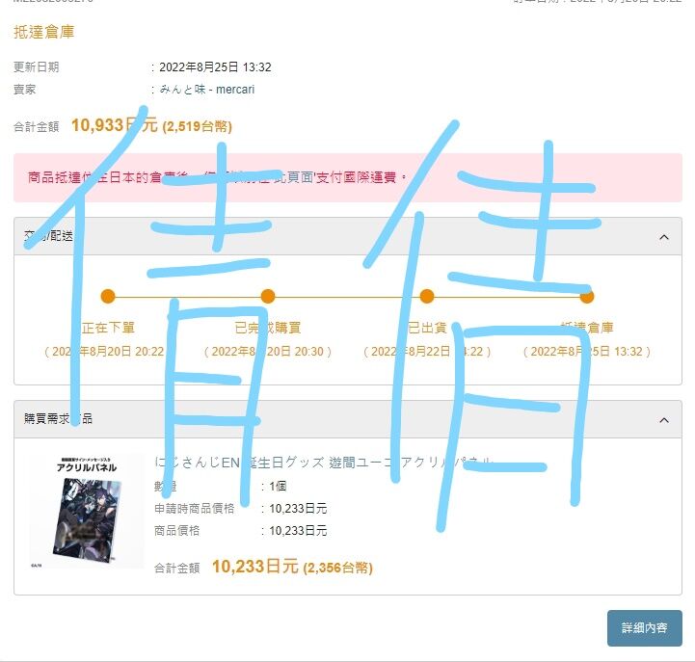Click the 已完成購買 timeline dot
This screenshot has height=662, width=695.
click(x=268, y=296)
